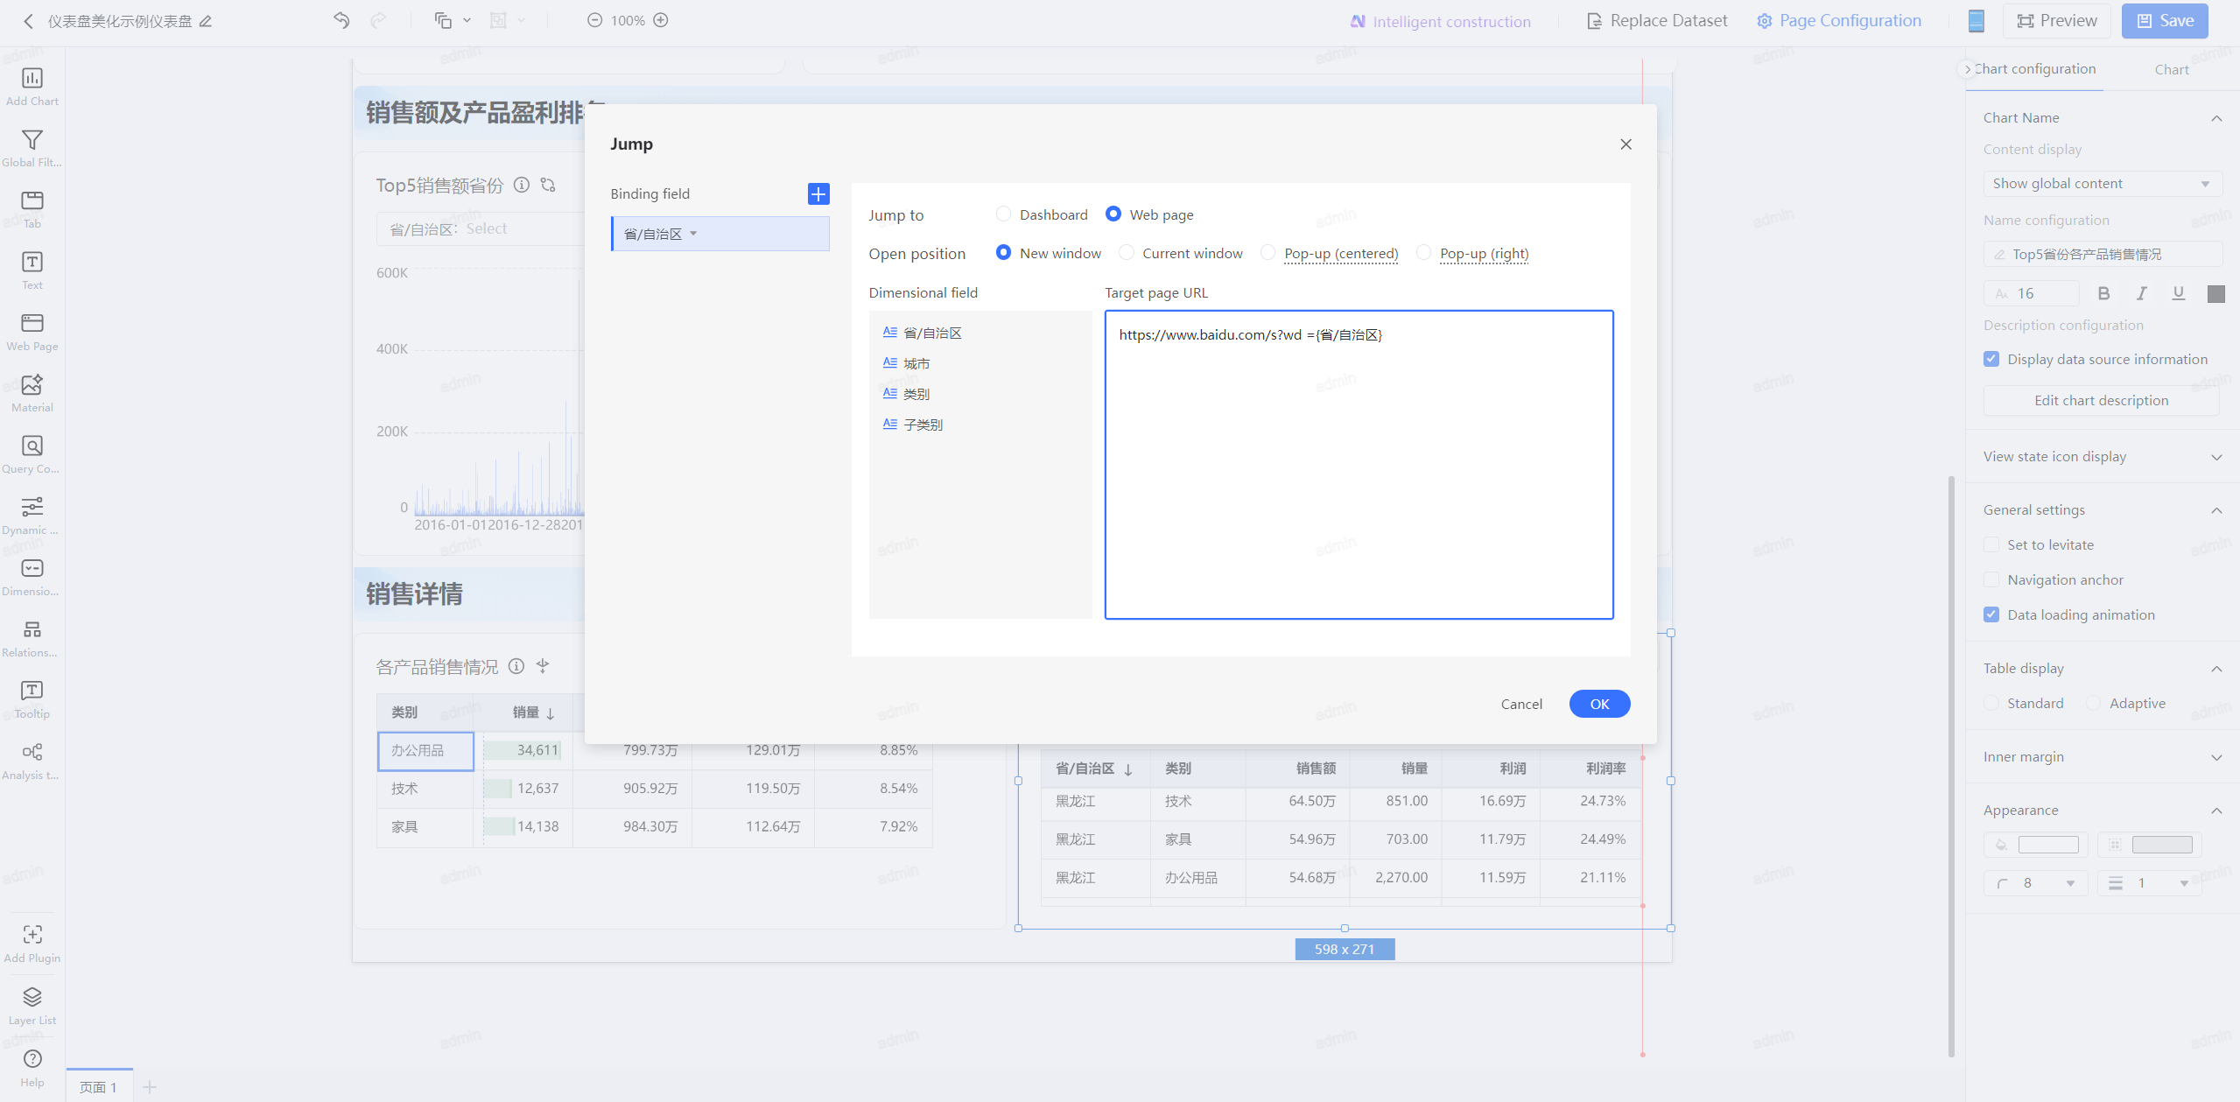Collapse the General settings section

2216,510
